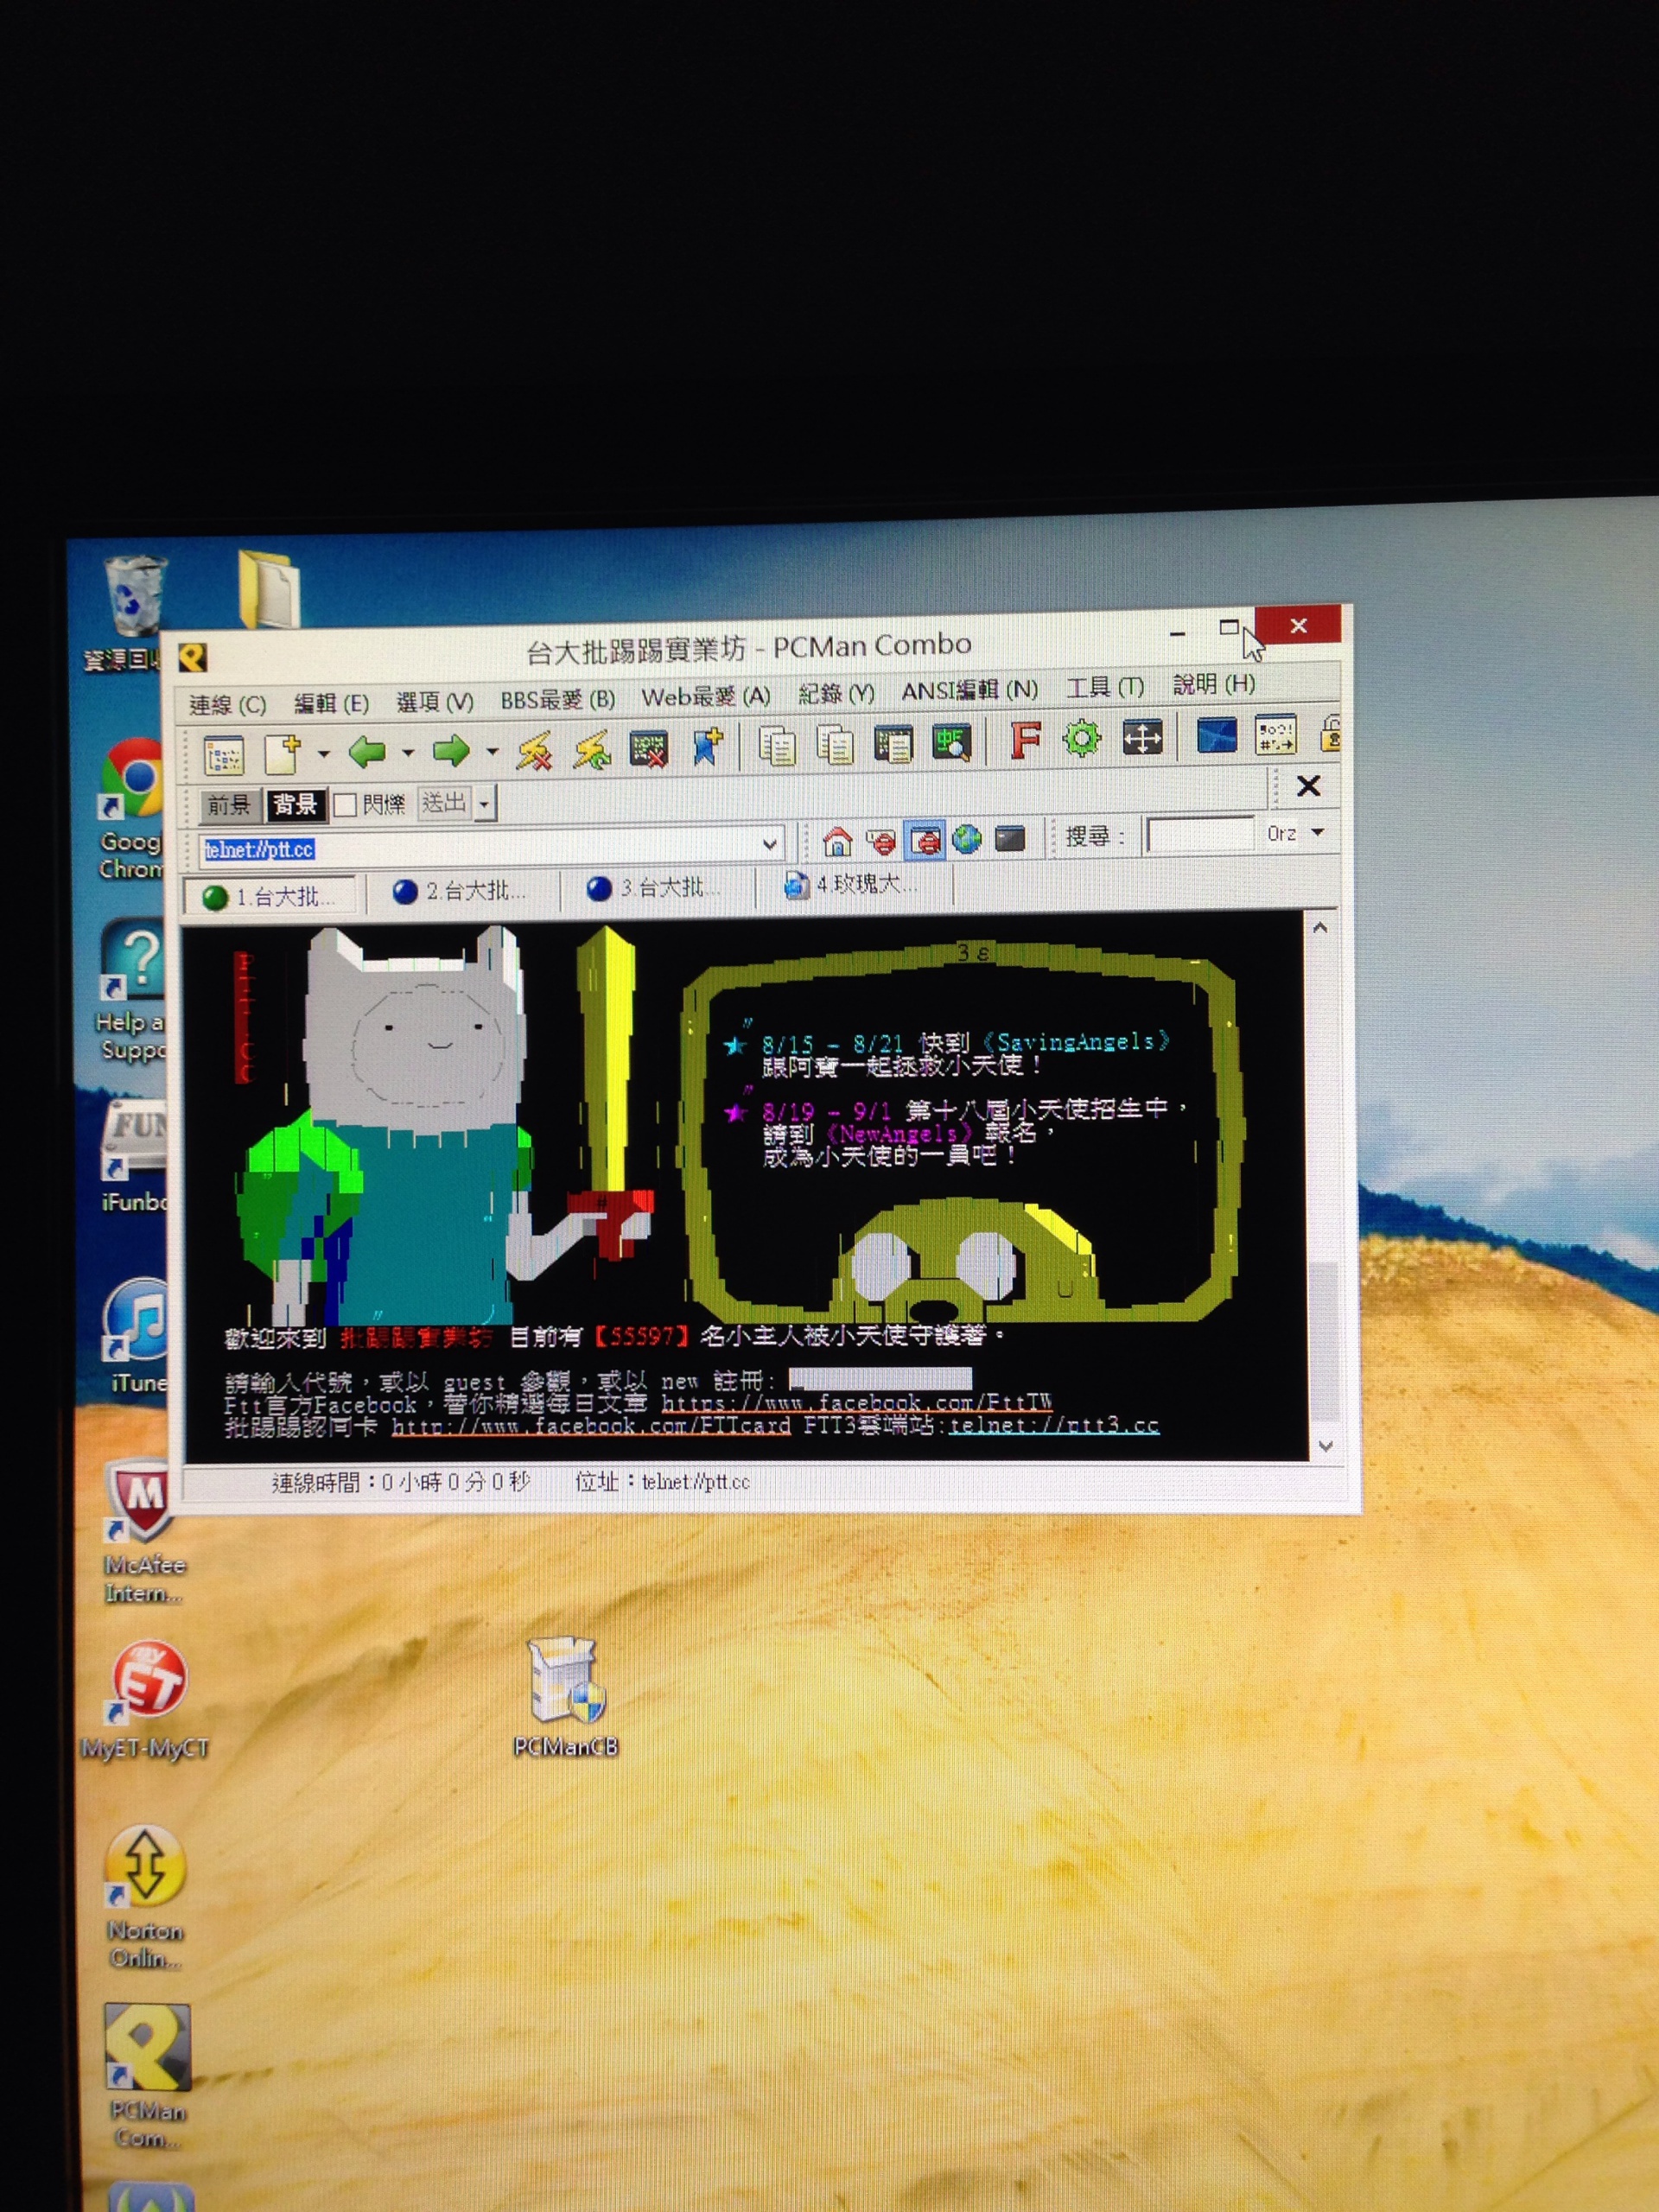Expand the 送出 dropdown arrow
This screenshot has width=1659, height=2212.
click(485, 803)
